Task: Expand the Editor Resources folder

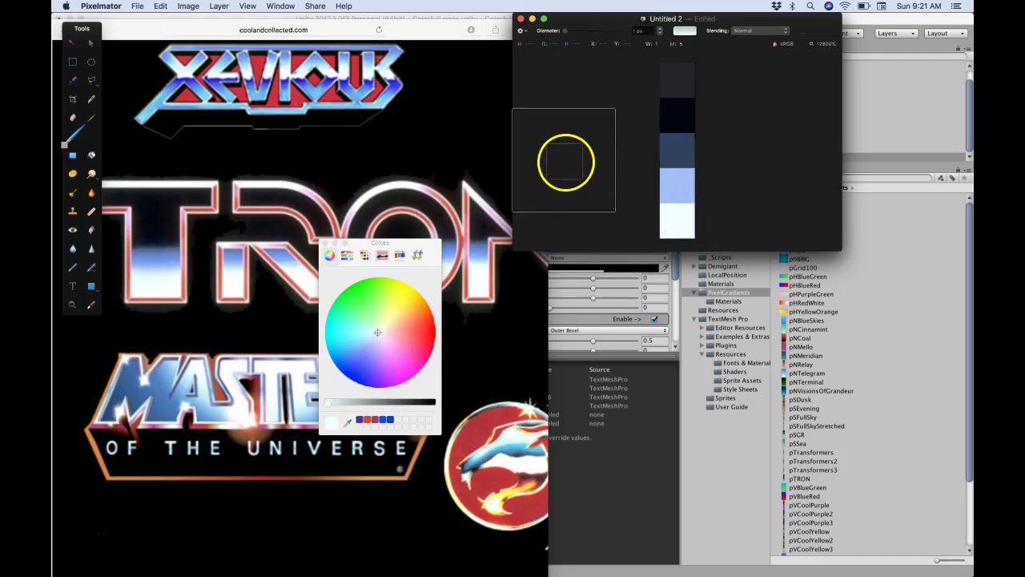Action: tap(702, 328)
